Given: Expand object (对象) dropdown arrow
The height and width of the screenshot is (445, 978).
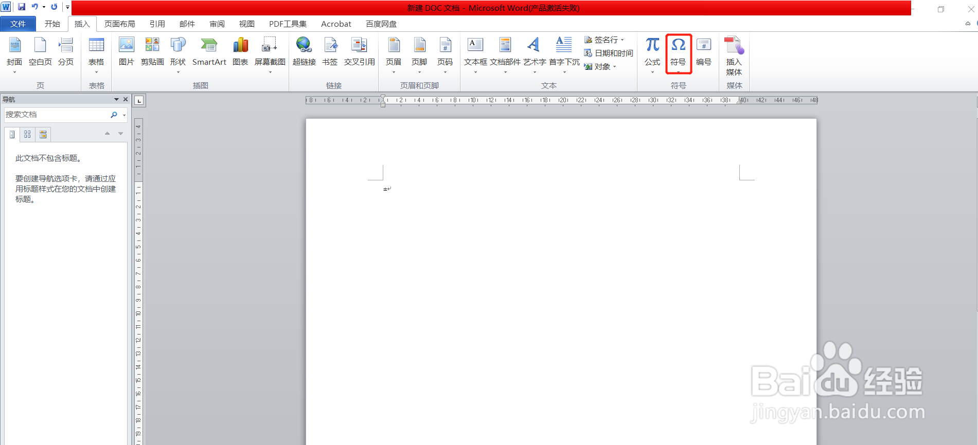Looking at the screenshot, I should pyautogui.click(x=614, y=66).
